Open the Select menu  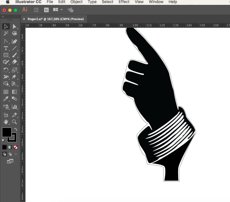[108, 2]
